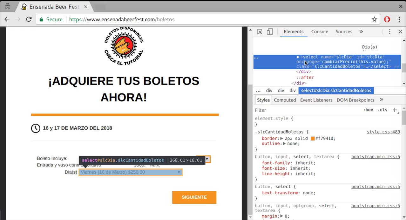
Task: Expand the select slcDia element node
Action: [298, 57]
